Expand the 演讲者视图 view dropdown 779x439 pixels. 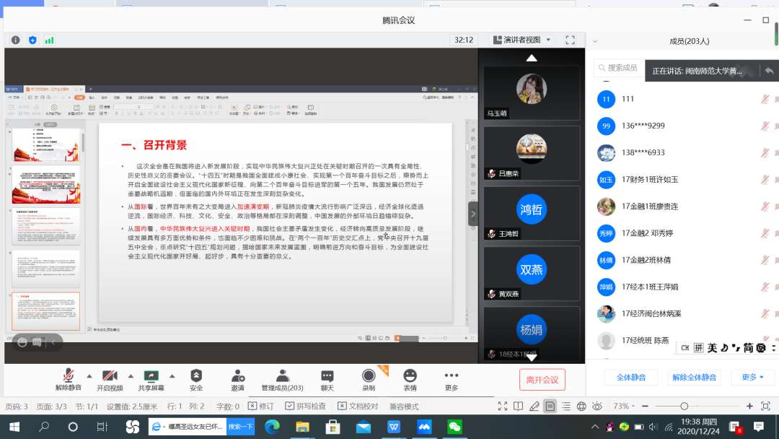click(521, 40)
